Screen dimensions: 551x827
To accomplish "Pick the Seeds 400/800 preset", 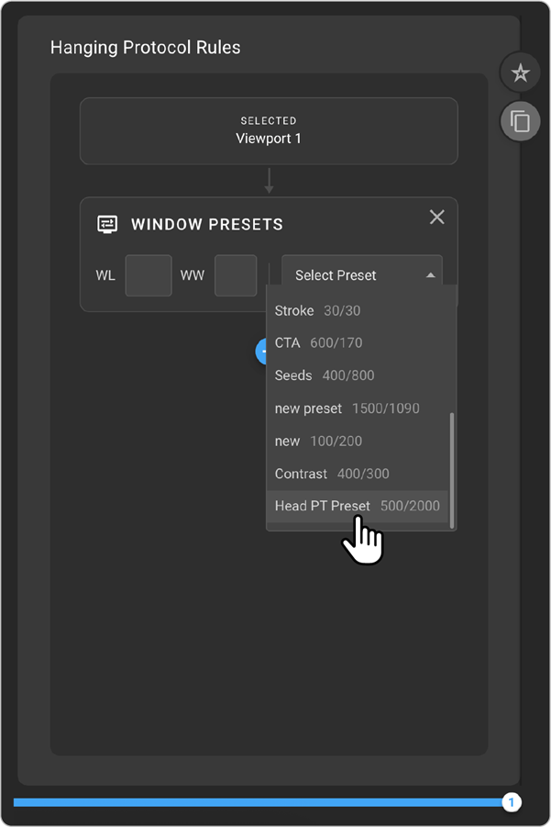I will click(324, 375).
